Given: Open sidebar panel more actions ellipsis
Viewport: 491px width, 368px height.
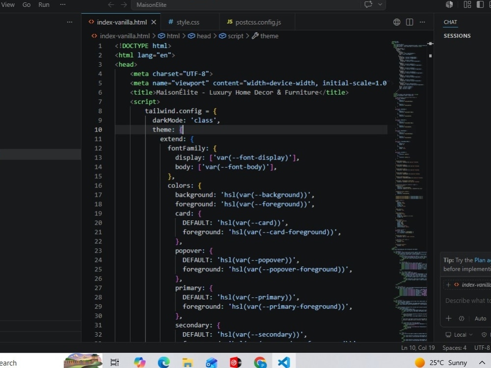Looking at the screenshot, I should [70, 22].
